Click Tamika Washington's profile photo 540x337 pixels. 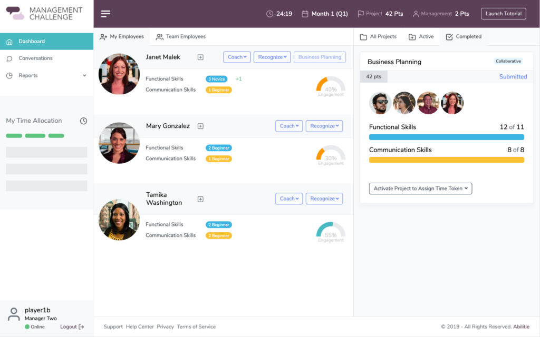[119, 220]
